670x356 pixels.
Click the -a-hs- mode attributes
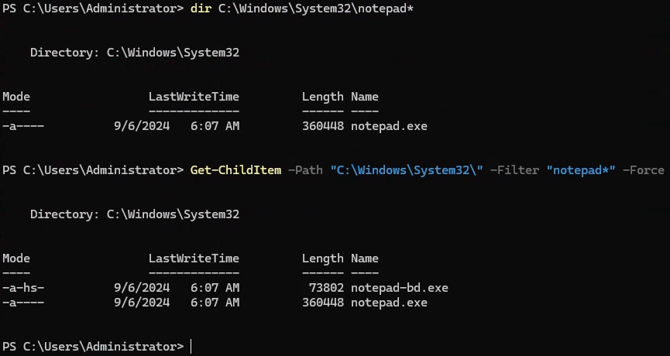click(23, 288)
